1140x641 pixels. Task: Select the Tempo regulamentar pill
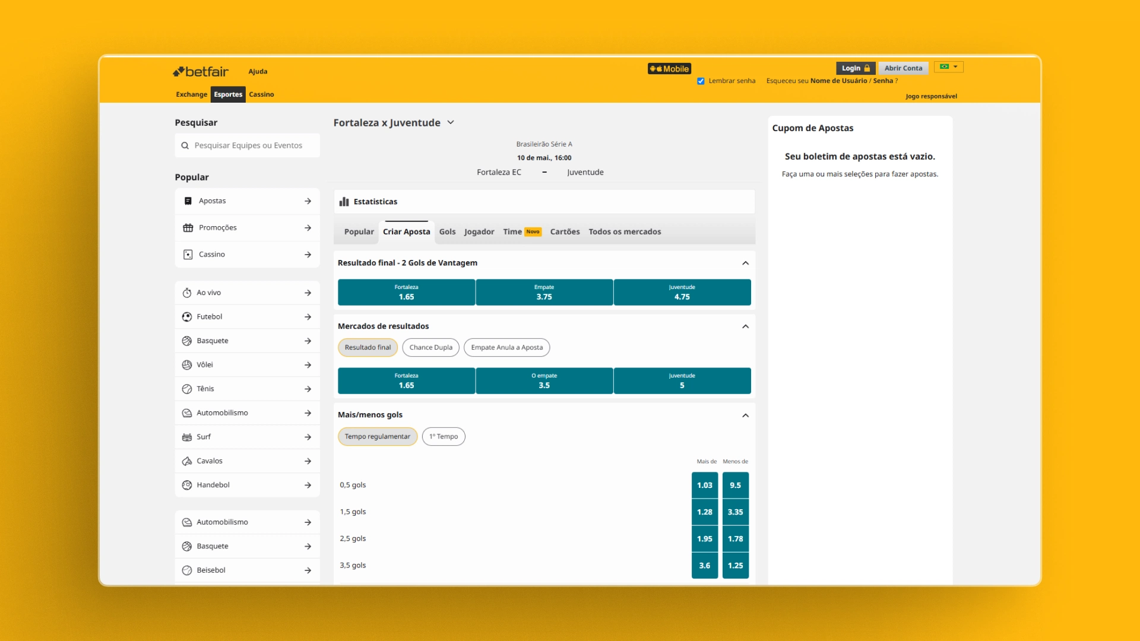point(378,437)
